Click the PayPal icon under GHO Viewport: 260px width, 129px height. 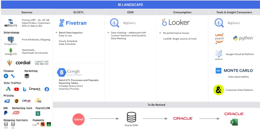(6, 113)
